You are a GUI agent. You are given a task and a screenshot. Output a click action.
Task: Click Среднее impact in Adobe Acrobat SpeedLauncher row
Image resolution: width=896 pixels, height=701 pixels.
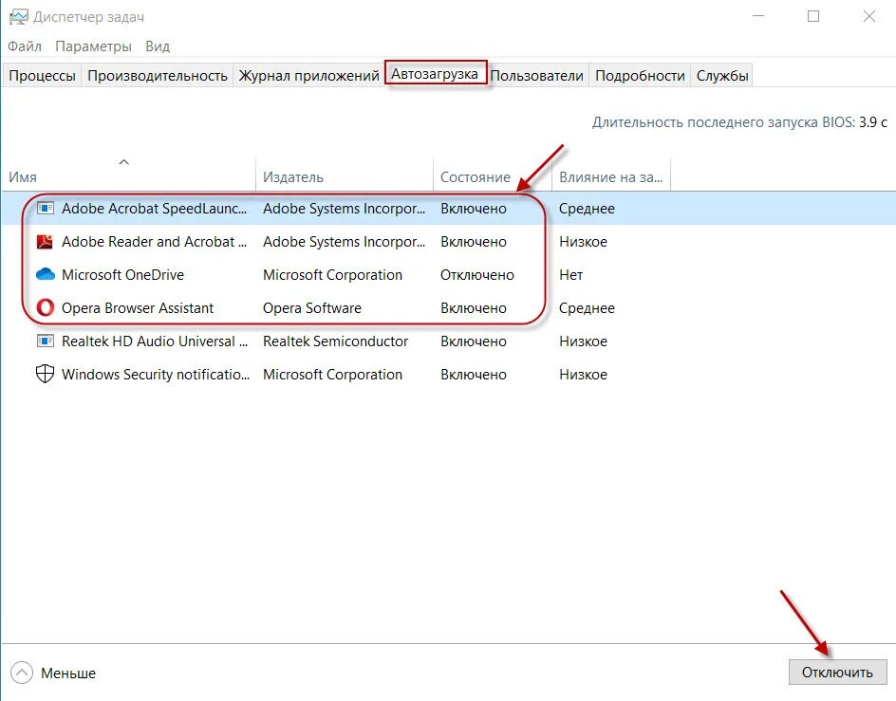587,209
